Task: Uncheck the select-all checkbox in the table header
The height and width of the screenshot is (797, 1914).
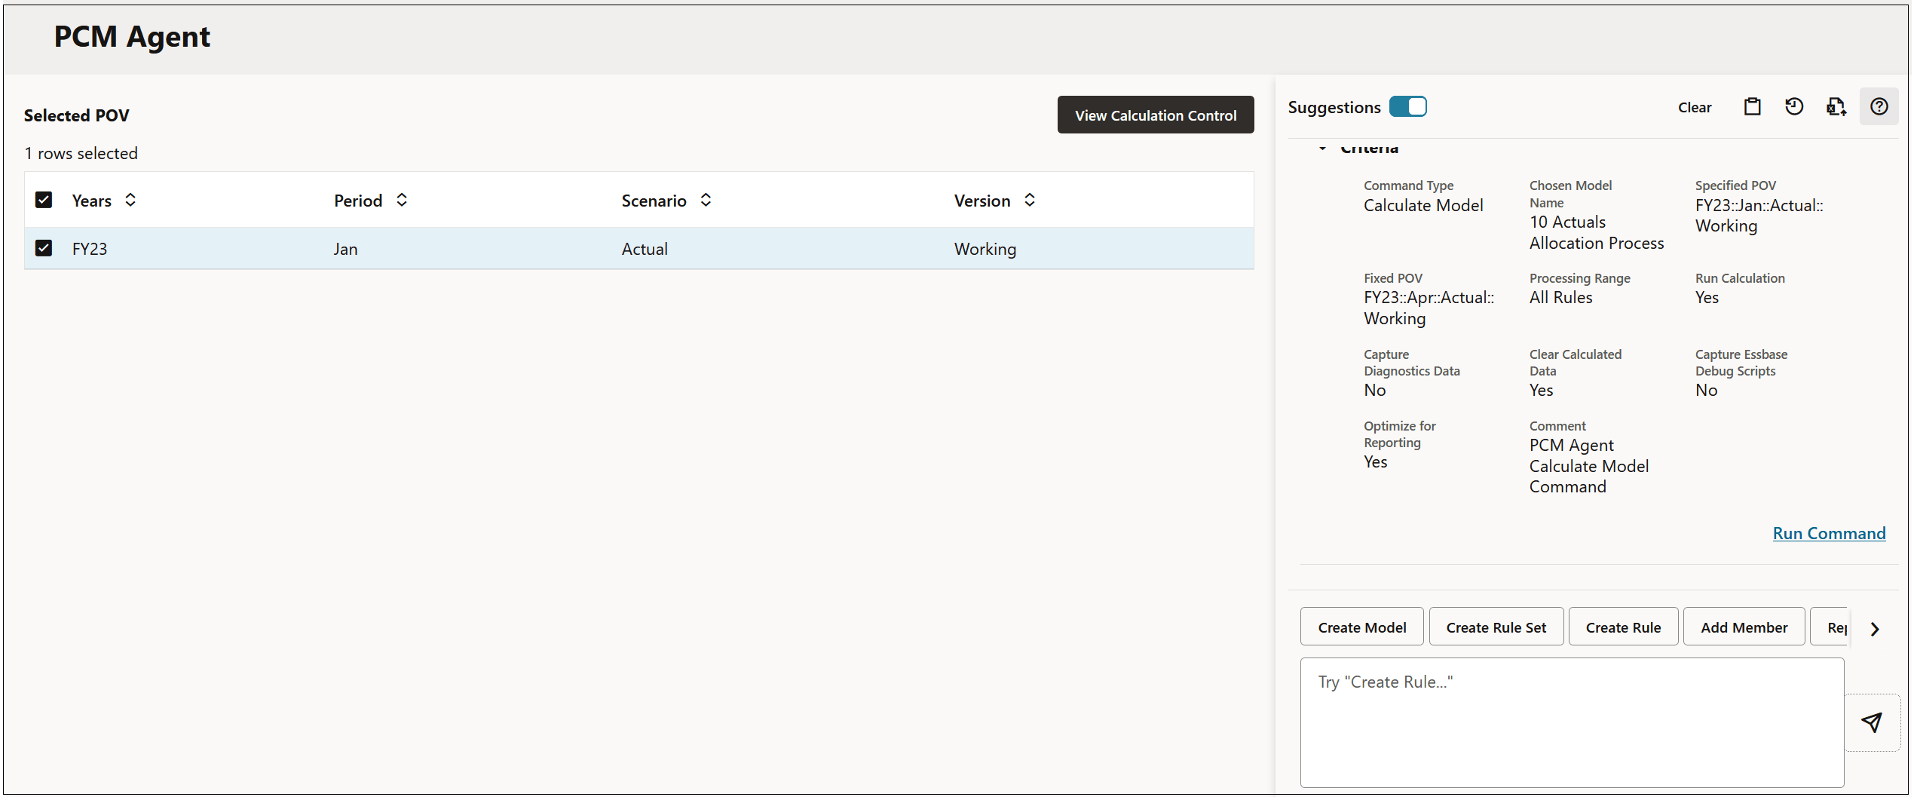Action: (44, 200)
